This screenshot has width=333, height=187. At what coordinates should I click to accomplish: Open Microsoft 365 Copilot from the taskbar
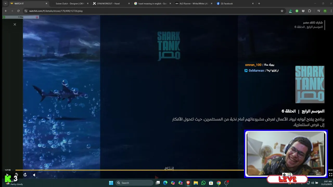(181, 183)
